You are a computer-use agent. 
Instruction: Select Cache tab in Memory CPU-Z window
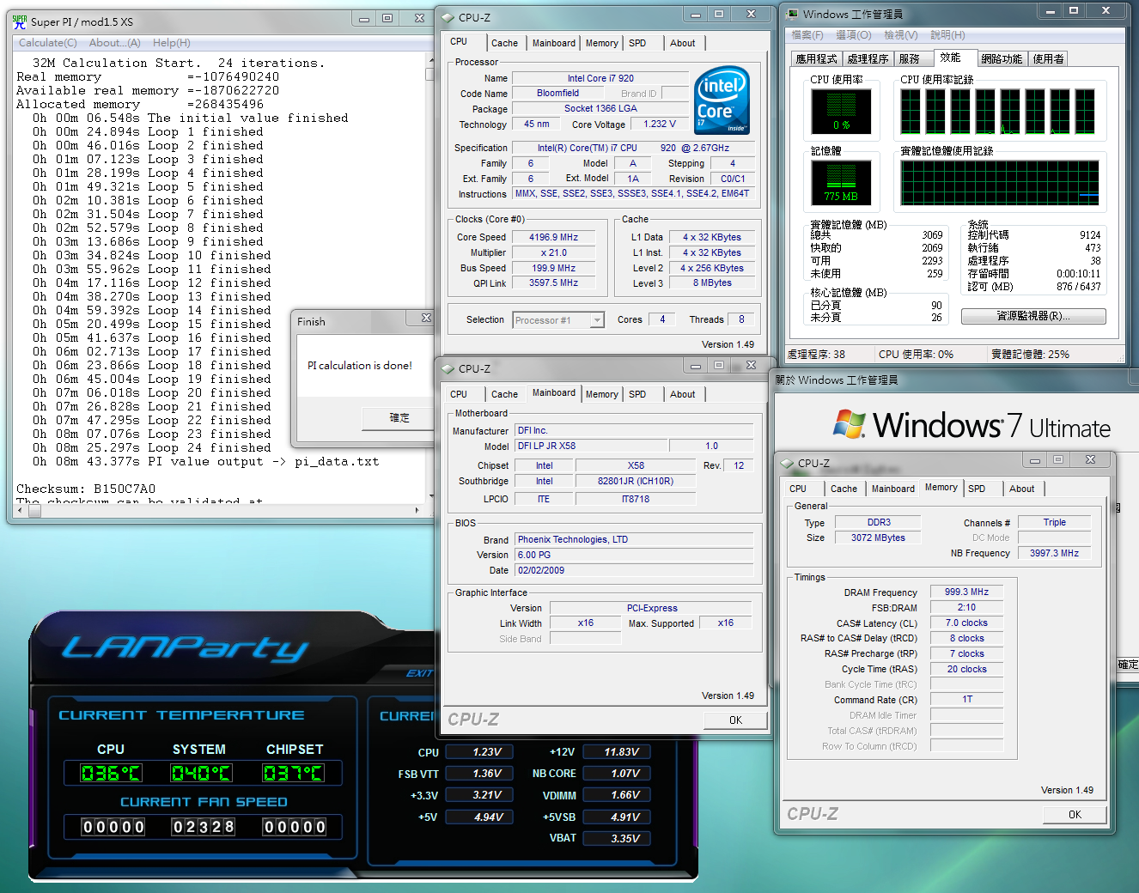click(844, 489)
